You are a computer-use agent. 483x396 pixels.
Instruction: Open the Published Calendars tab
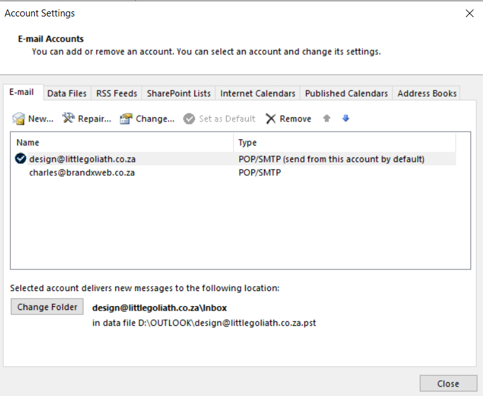point(346,93)
